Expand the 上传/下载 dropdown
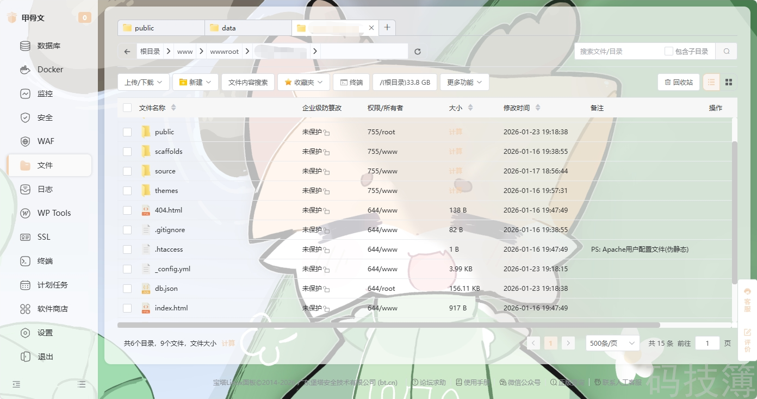757x399 pixels. point(144,83)
